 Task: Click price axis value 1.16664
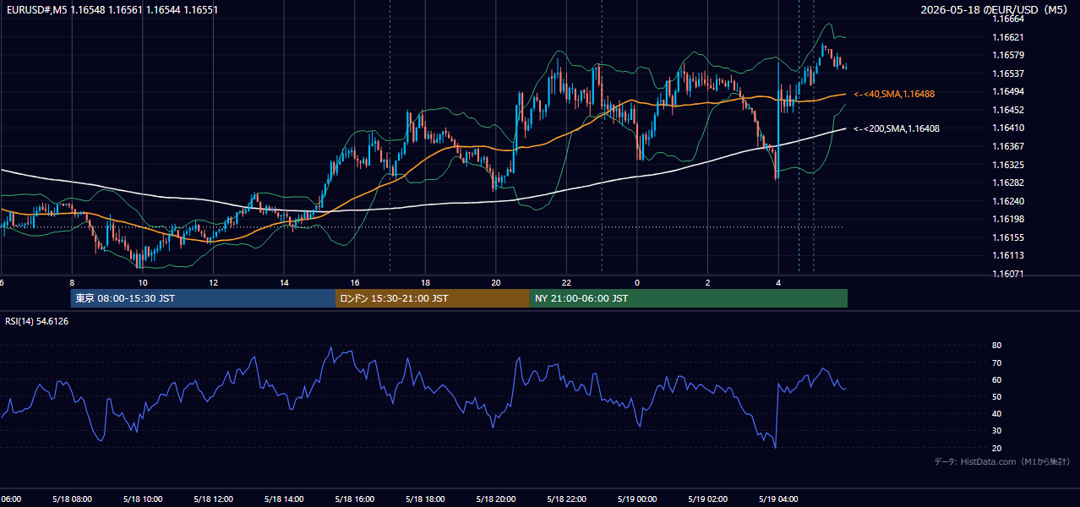tap(1007, 19)
